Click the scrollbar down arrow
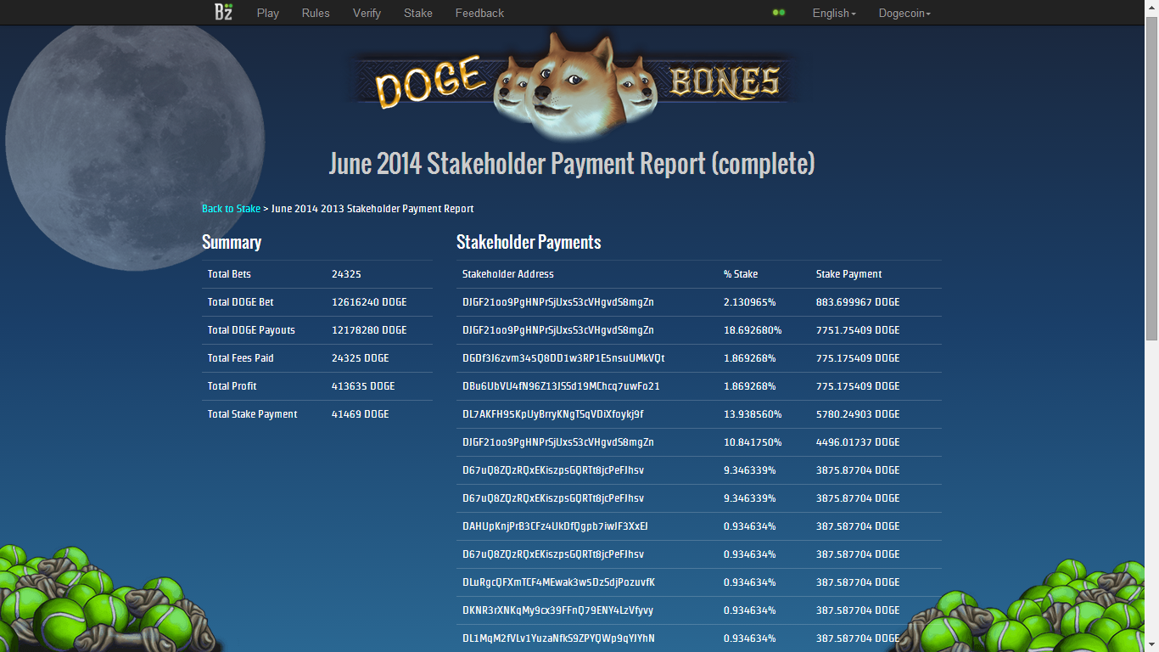 [1151, 645]
